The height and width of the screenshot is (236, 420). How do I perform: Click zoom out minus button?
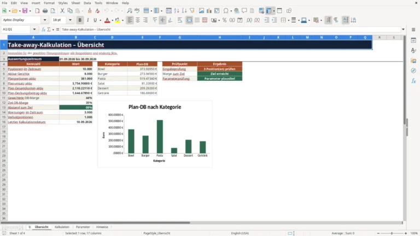pyautogui.click(x=378, y=233)
